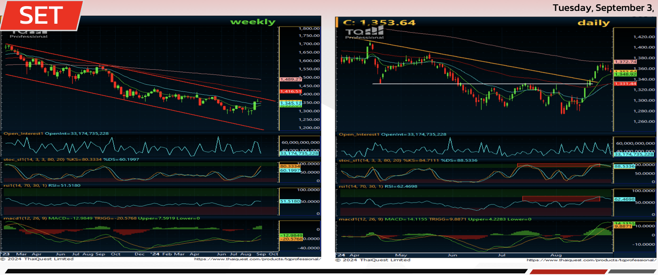Select the green weekly chart label
The image size is (658, 275).
[253, 21]
